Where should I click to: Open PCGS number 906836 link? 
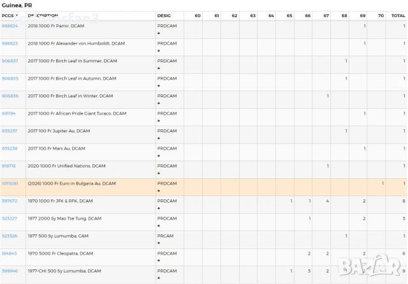coord(10,96)
